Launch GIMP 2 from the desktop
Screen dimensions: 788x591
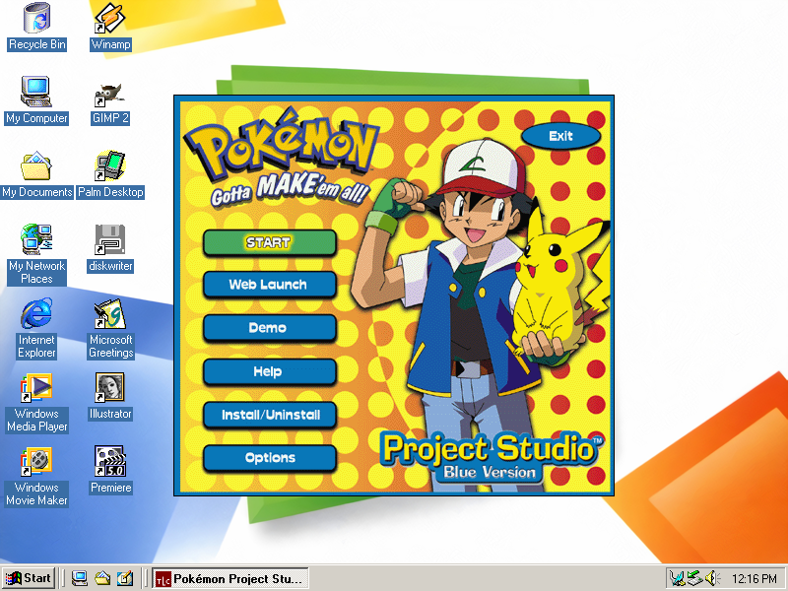[x=109, y=94]
